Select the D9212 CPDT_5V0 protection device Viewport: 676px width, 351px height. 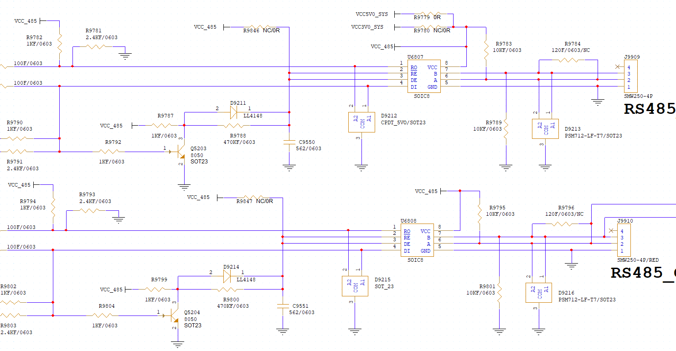361,122
